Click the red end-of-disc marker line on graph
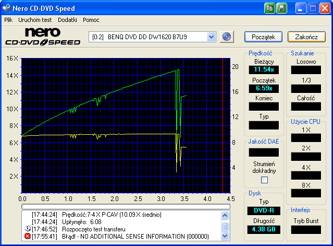The image size is (333, 246). (x=223, y=125)
